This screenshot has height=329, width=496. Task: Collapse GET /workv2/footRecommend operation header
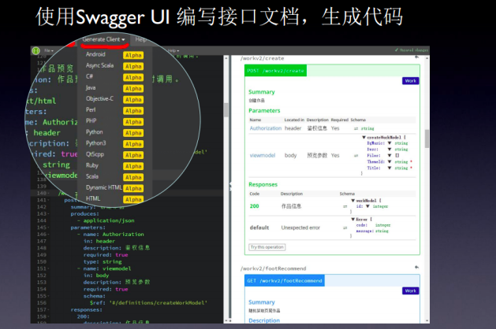(x=285, y=281)
